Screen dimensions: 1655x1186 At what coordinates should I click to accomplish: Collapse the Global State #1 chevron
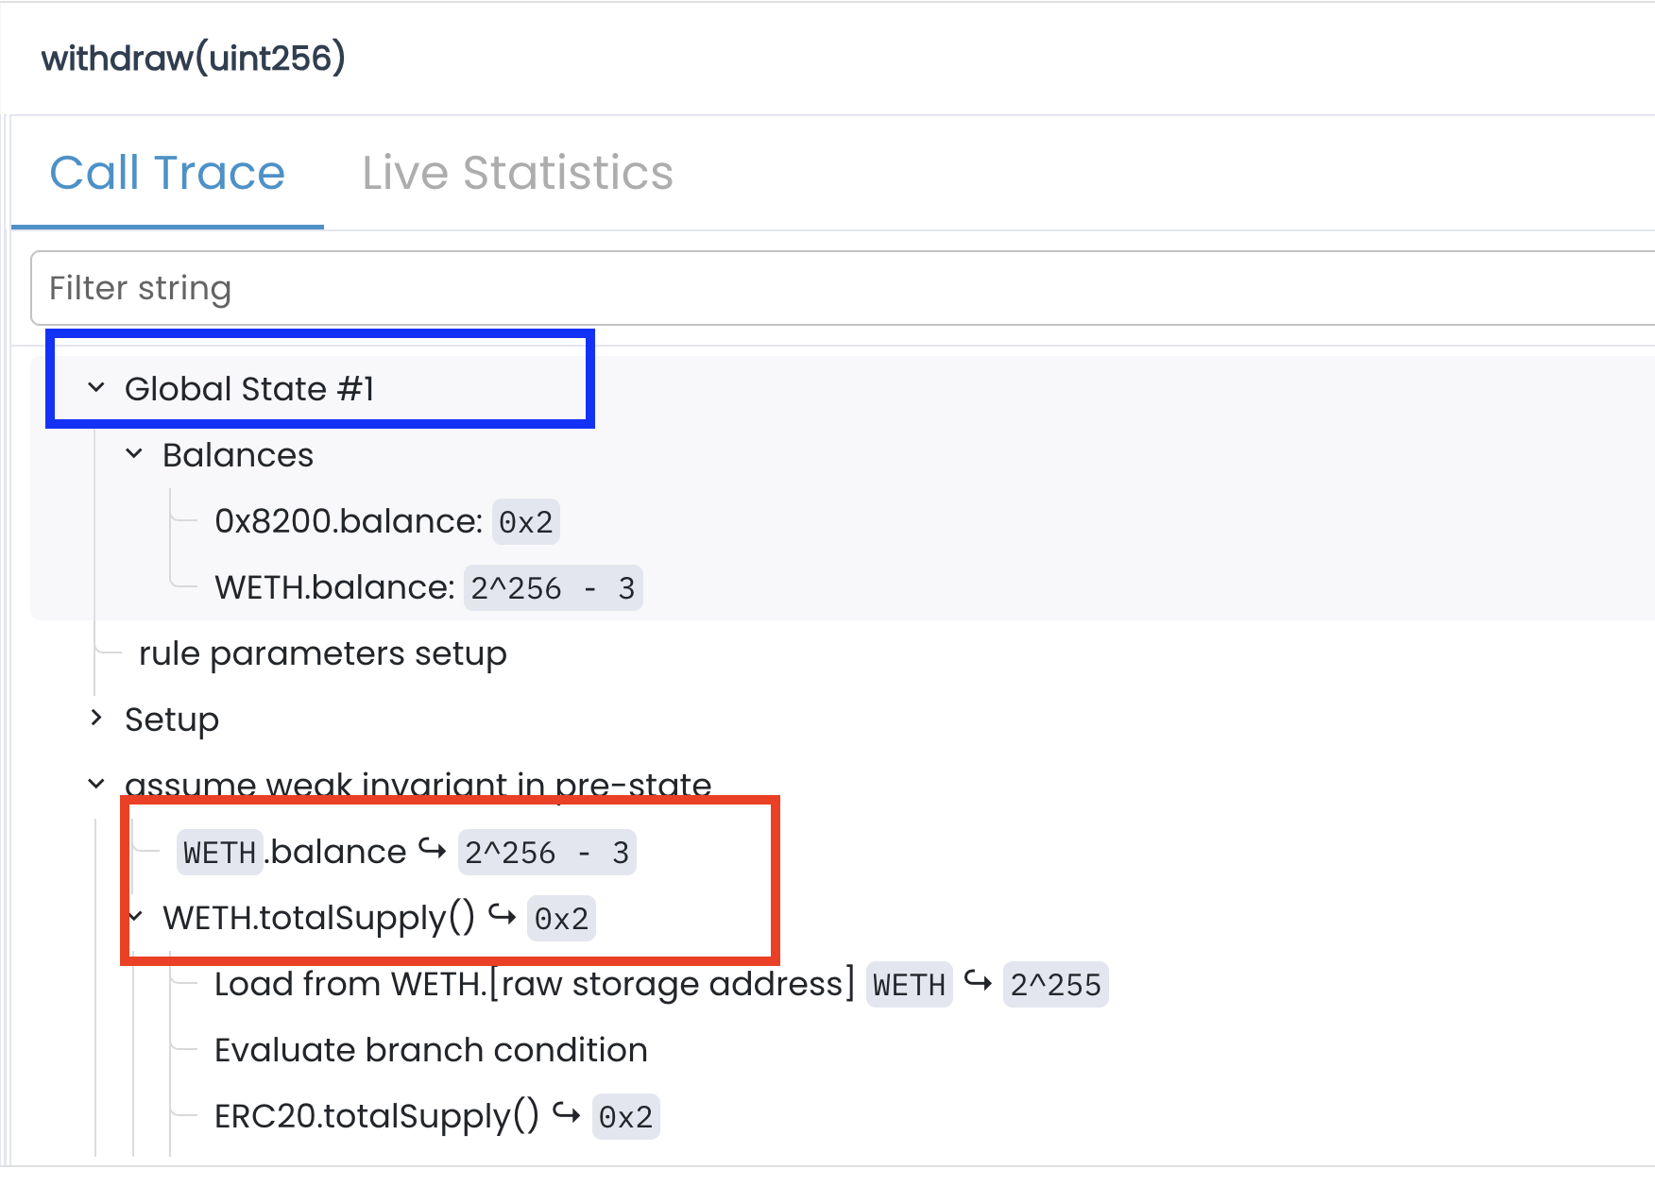coord(96,387)
